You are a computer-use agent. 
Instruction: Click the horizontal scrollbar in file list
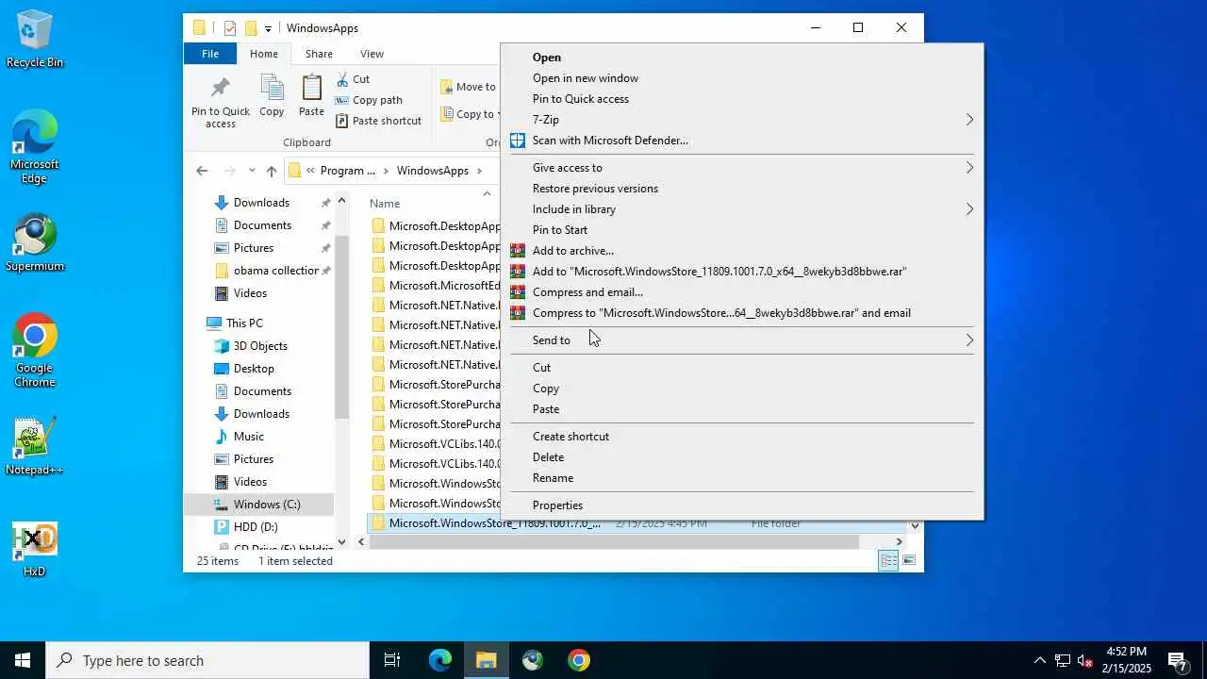coord(614,542)
